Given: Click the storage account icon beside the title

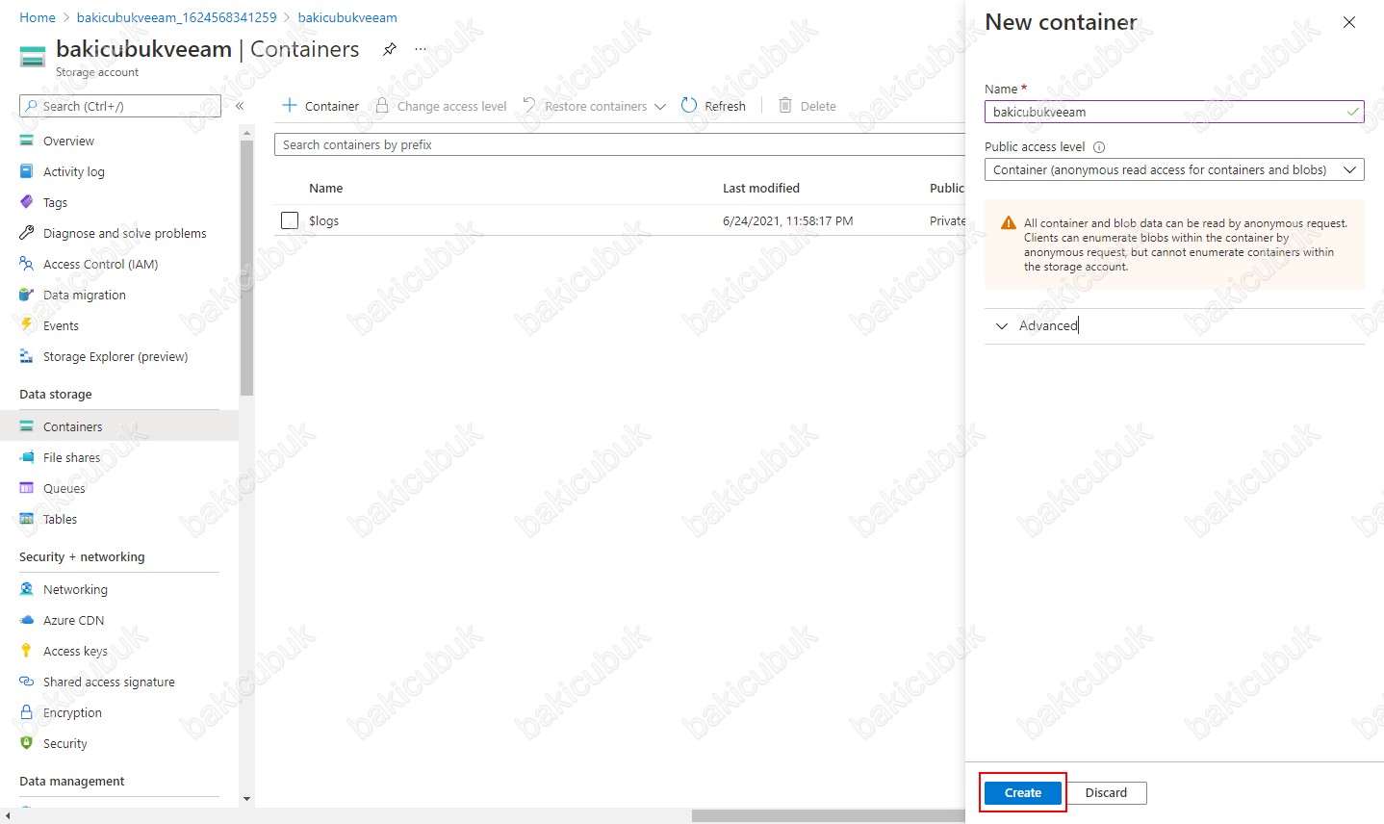Looking at the screenshot, I should click(x=33, y=57).
